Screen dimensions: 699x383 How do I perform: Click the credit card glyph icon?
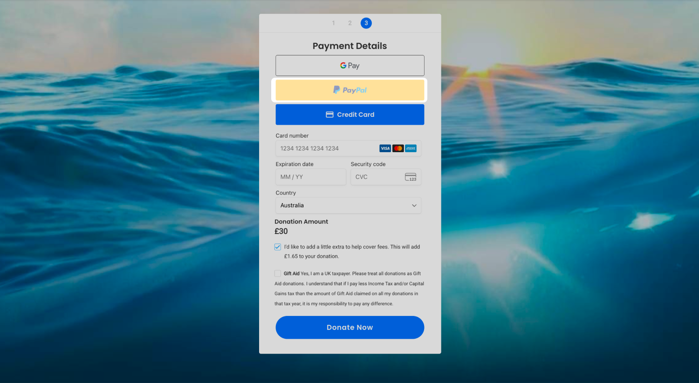point(329,114)
